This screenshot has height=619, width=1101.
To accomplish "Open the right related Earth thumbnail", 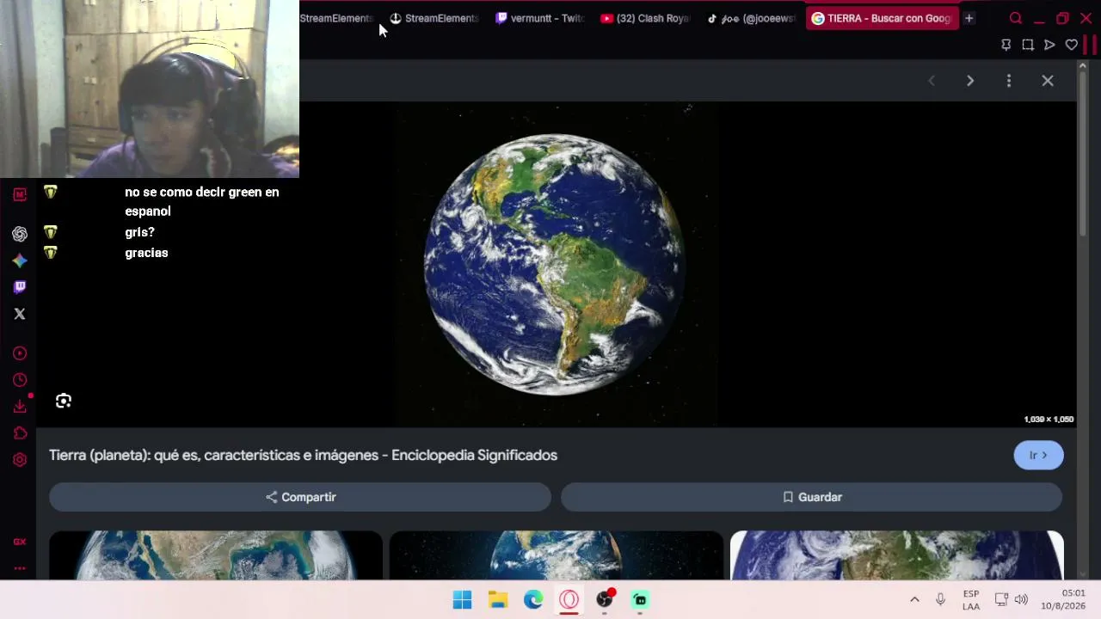I will tap(897, 555).
